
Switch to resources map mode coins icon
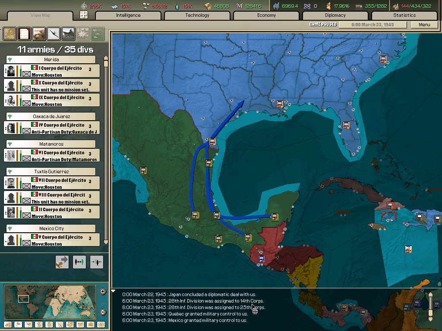click(x=49, y=325)
